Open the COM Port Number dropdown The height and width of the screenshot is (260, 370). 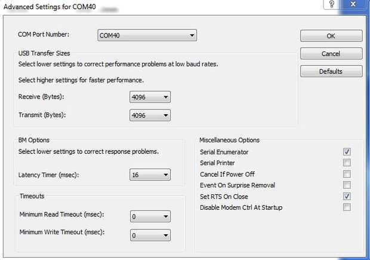tap(147, 36)
